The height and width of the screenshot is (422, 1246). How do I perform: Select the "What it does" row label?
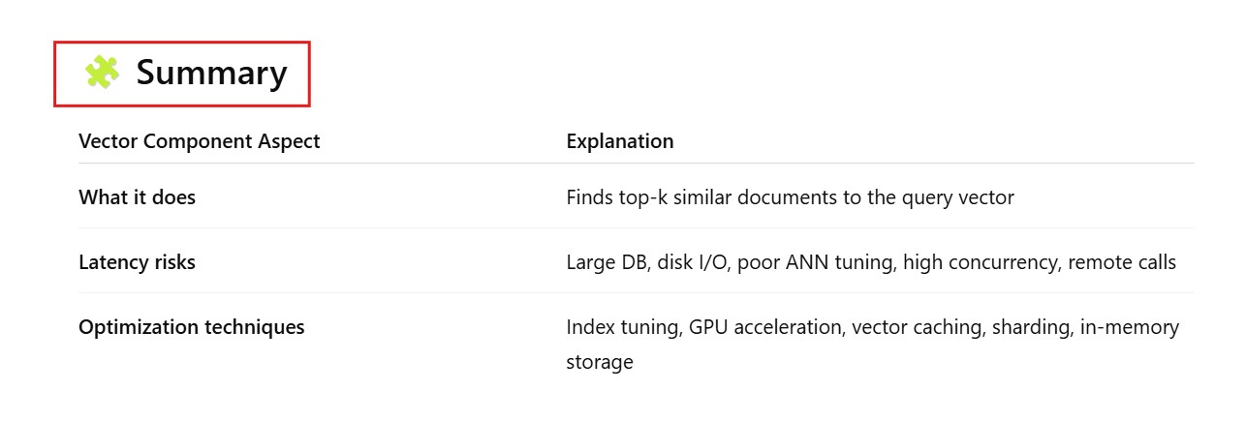click(x=137, y=197)
